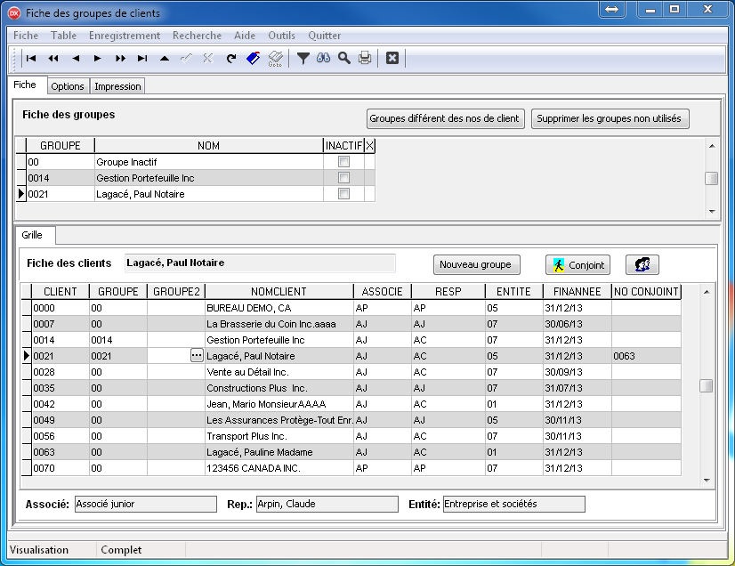Jump to last record in toolbar

point(142,59)
